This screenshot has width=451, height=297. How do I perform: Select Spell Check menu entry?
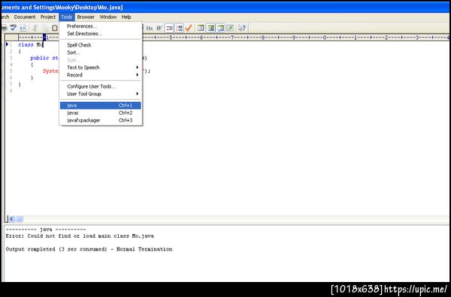[x=101, y=45]
